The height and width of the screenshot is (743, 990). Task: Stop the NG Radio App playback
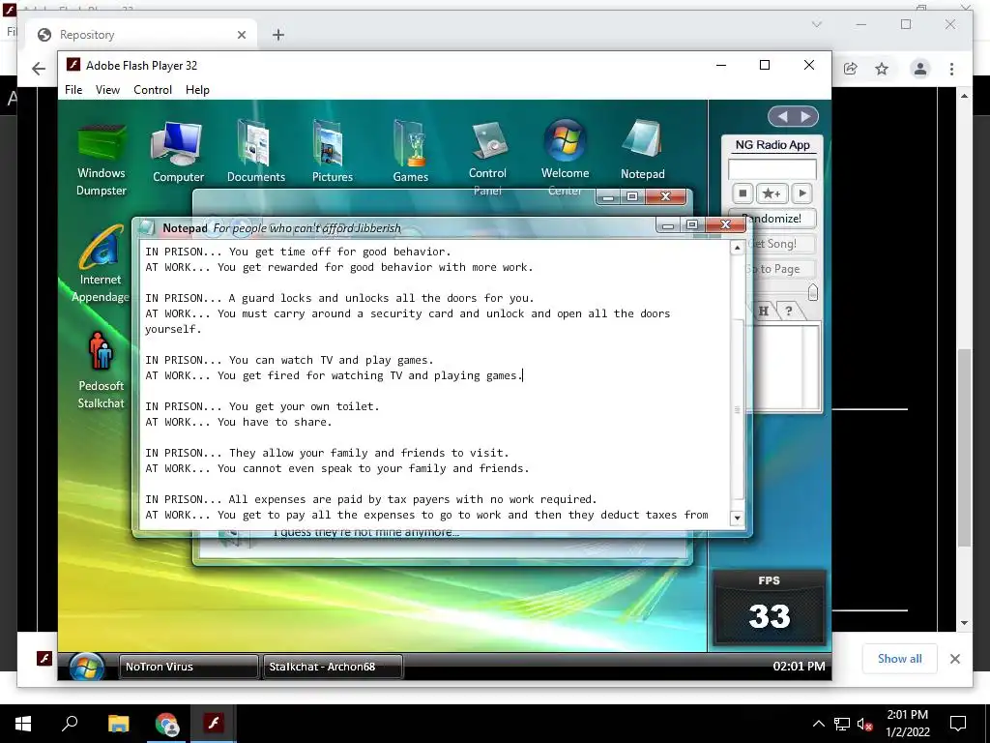click(x=743, y=193)
